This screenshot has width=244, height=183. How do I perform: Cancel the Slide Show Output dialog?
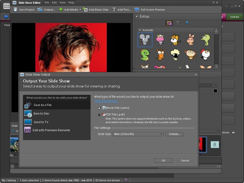tap(185, 160)
